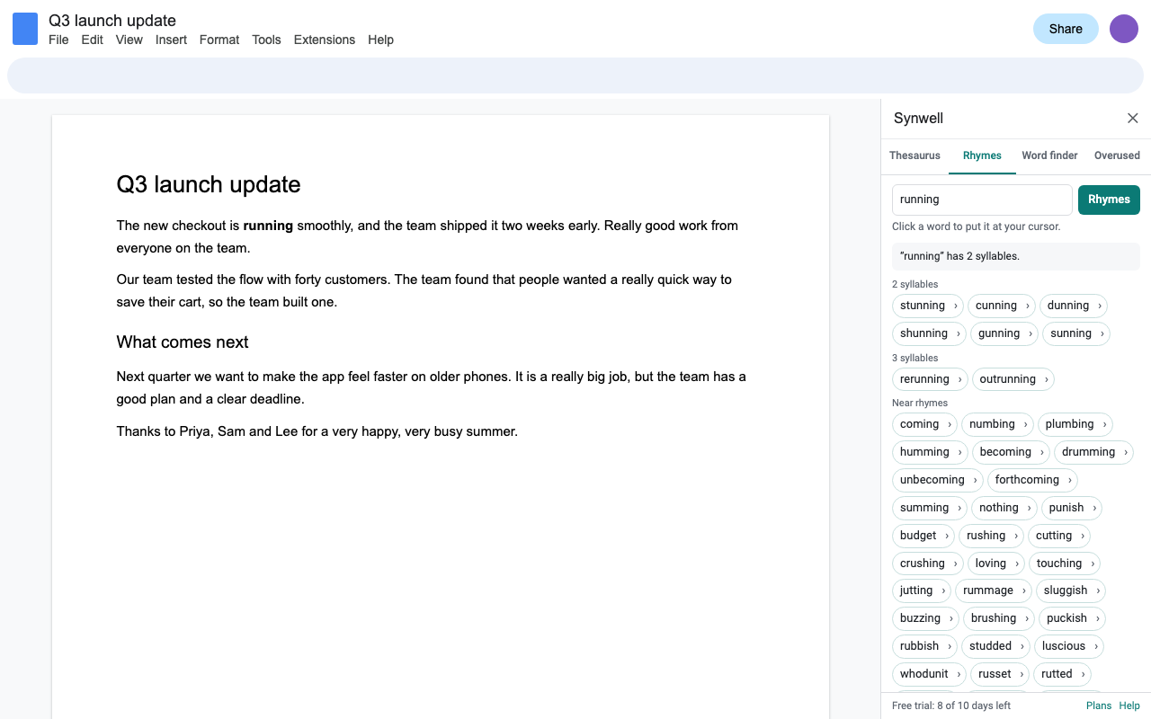The image size is (1151, 719).
Task: Open the Tools menu
Action: (266, 40)
